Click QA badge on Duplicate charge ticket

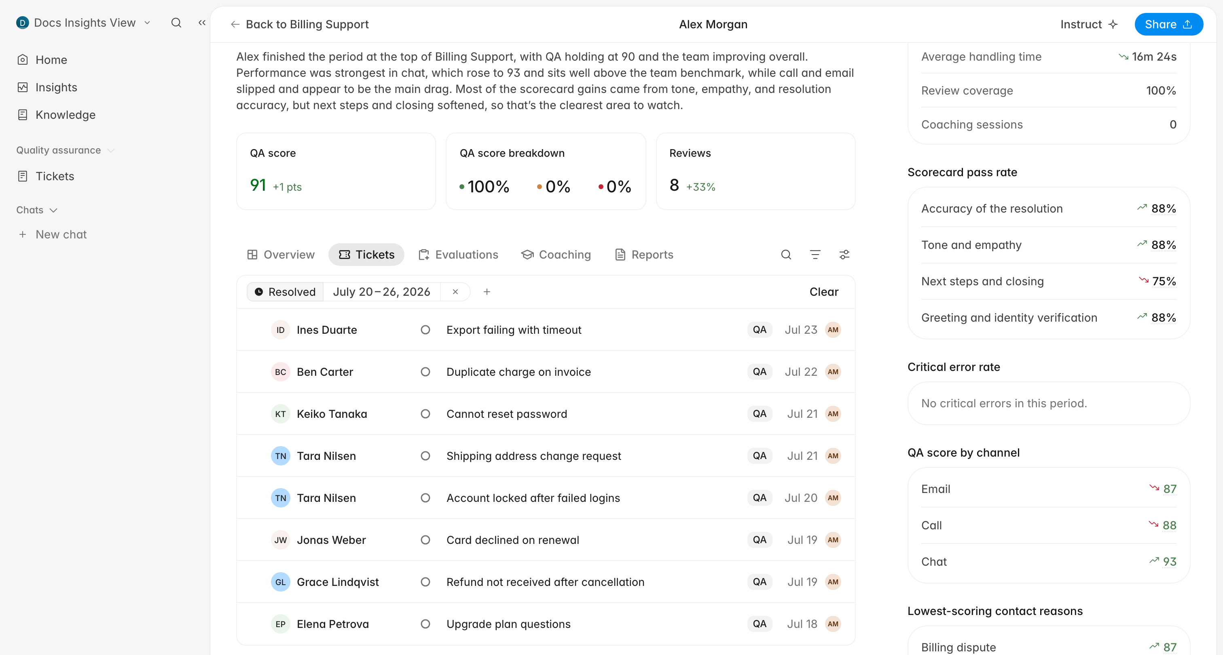pyautogui.click(x=760, y=372)
